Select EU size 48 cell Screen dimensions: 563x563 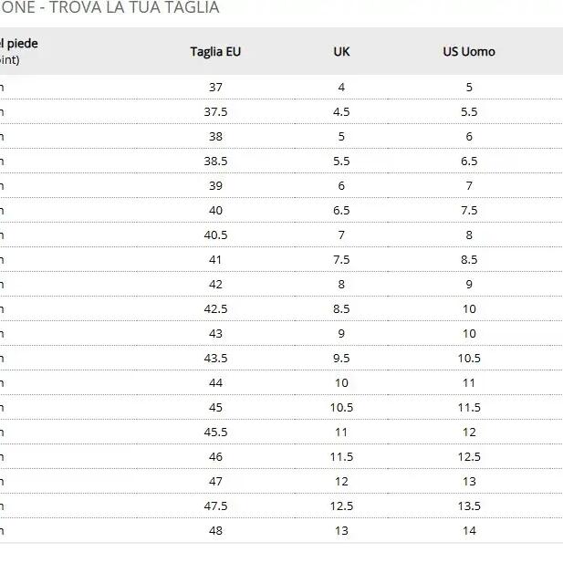[x=215, y=531]
